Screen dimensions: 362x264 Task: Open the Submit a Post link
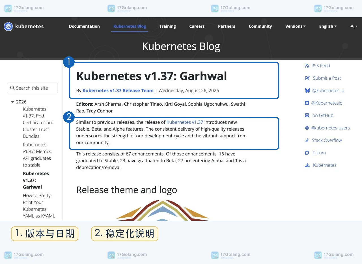(327, 78)
